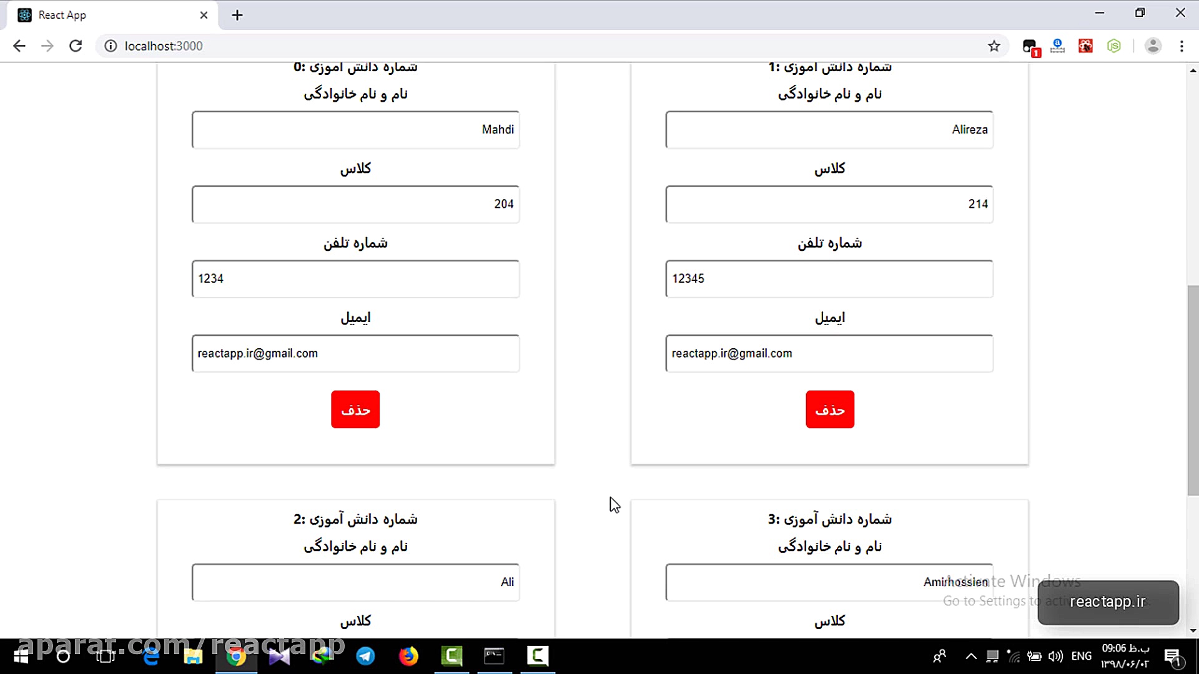
Task: Delete student Alireza using حذف button
Action: (829, 409)
